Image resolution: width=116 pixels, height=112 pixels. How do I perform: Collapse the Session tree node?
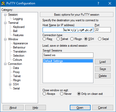(5, 15)
